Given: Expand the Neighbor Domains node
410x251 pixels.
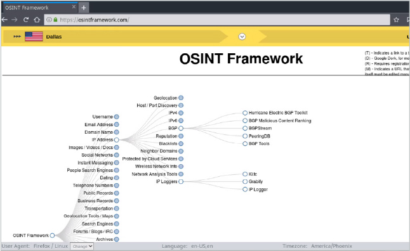Looking at the screenshot, I should click(181, 151).
